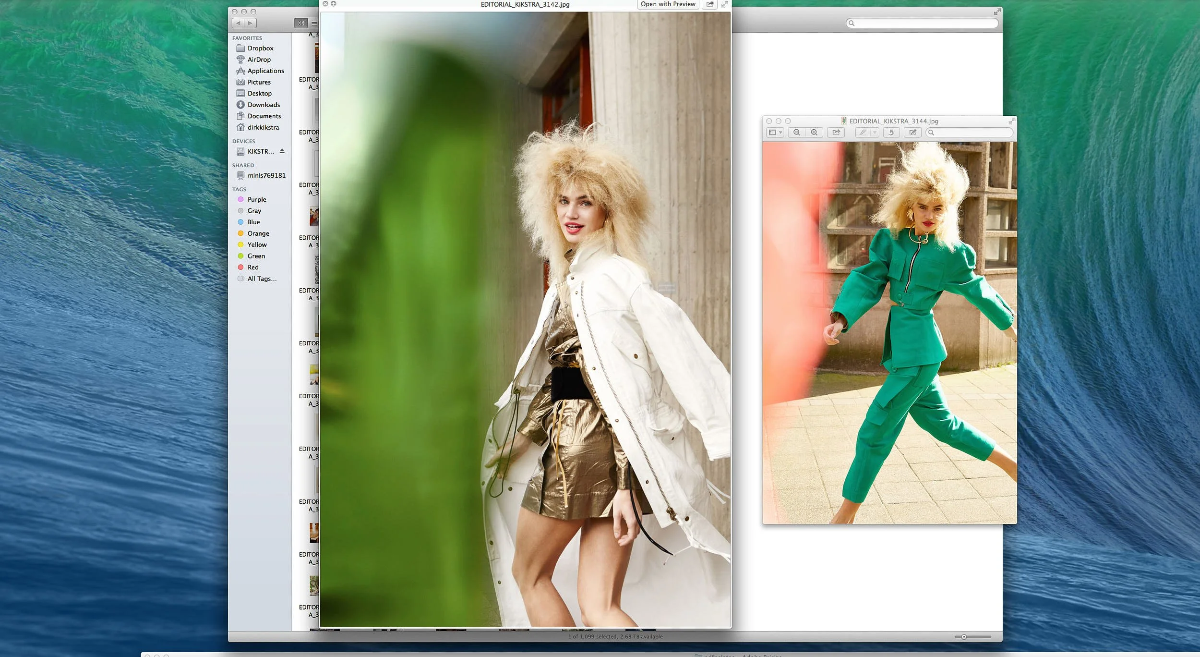
Task: Eject the KIKSTR device in Finder sidebar
Action: [x=282, y=151]
